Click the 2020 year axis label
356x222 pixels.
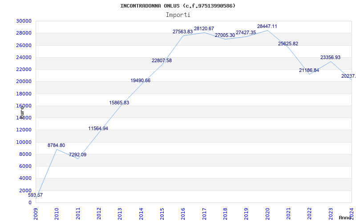[267, 214]
